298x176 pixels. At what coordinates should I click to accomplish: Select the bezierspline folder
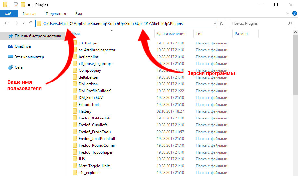89,57
